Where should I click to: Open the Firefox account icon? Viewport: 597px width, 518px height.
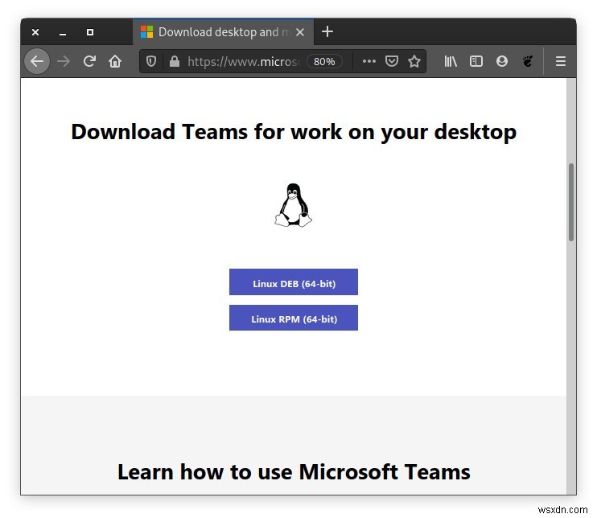(x=502, y=61)
